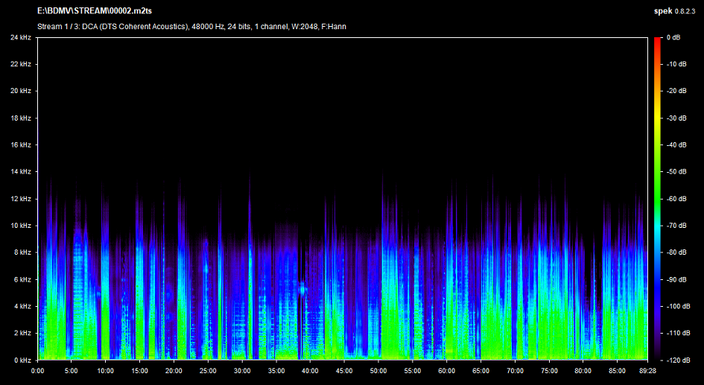
Task: Click the 0 dB label on the legend
Action: coord(672,37)
